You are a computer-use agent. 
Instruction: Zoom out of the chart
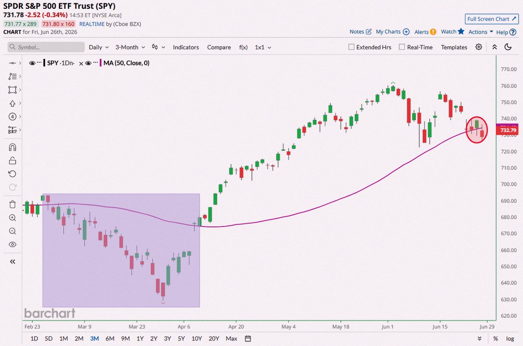[x=12, y=231]
